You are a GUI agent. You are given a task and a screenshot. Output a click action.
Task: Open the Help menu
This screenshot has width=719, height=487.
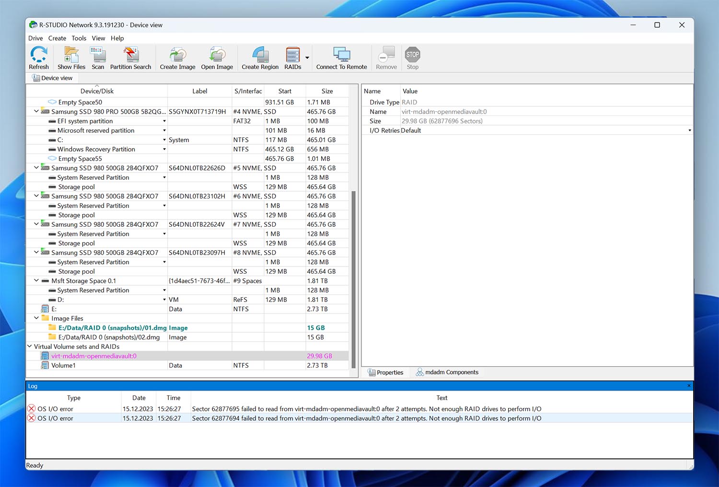(x=117, y=38)
